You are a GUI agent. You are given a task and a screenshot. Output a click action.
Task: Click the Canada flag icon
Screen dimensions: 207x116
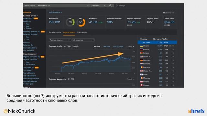coord(141,85)
